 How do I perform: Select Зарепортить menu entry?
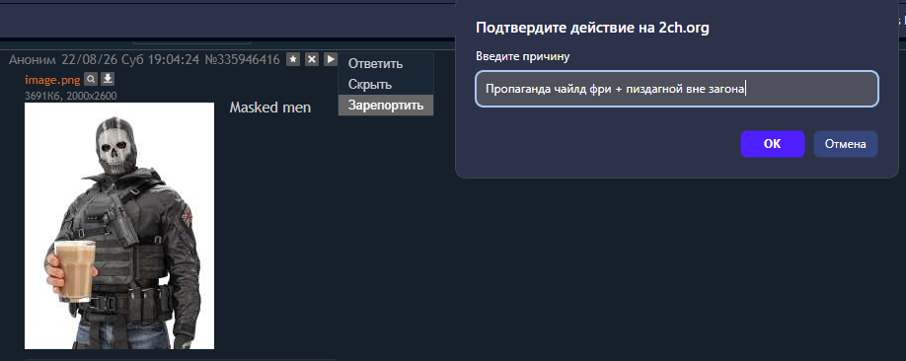click(x=386, y=106)
